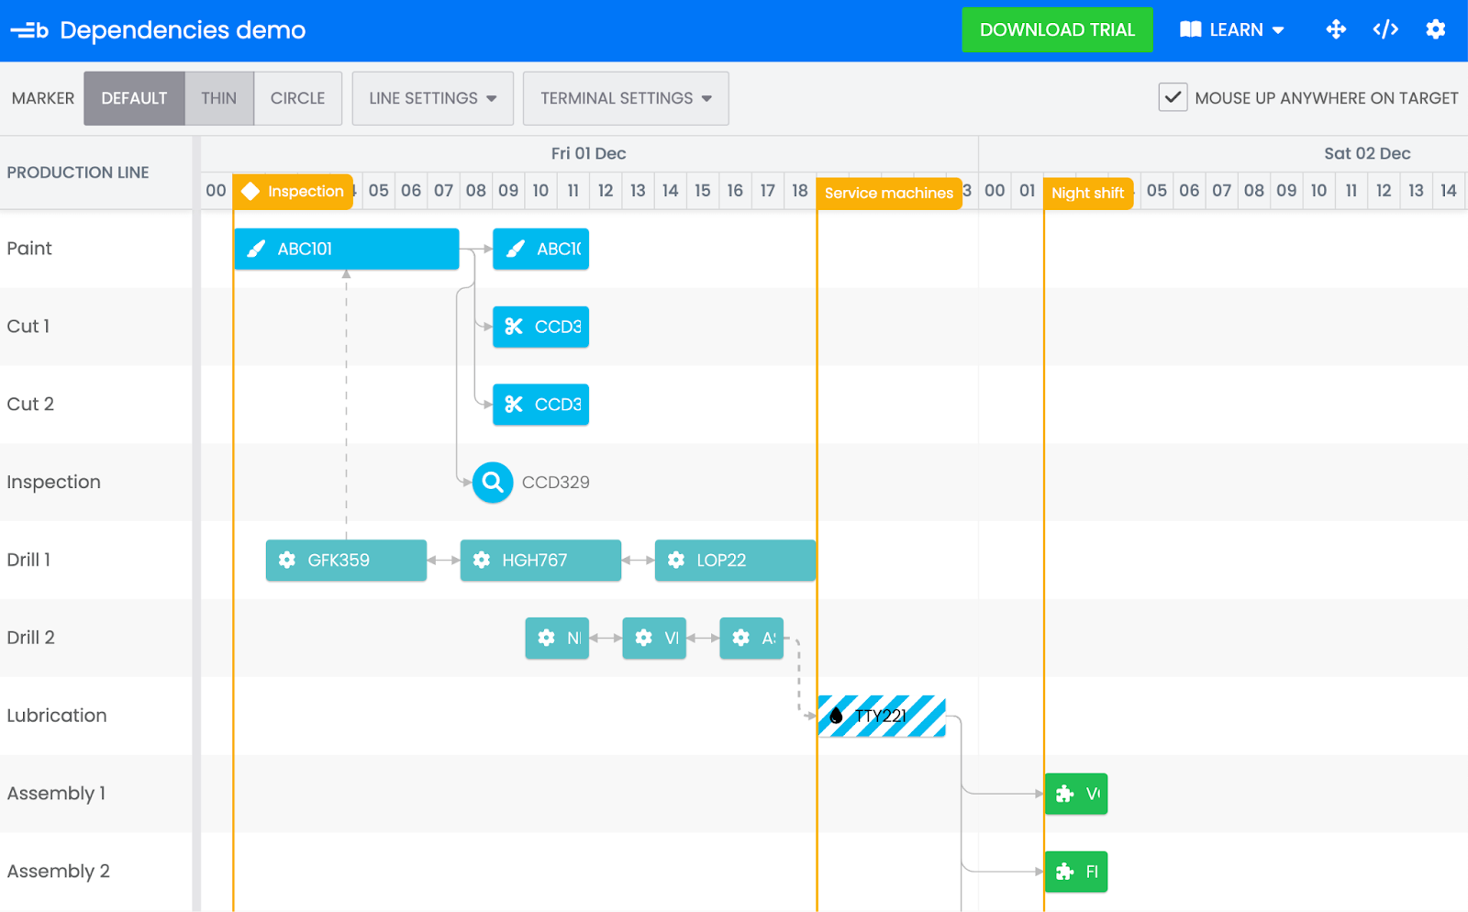The image size is (1468, 912).
Task: Click the pan arrows icon in the header
Action: (1335, 29)
